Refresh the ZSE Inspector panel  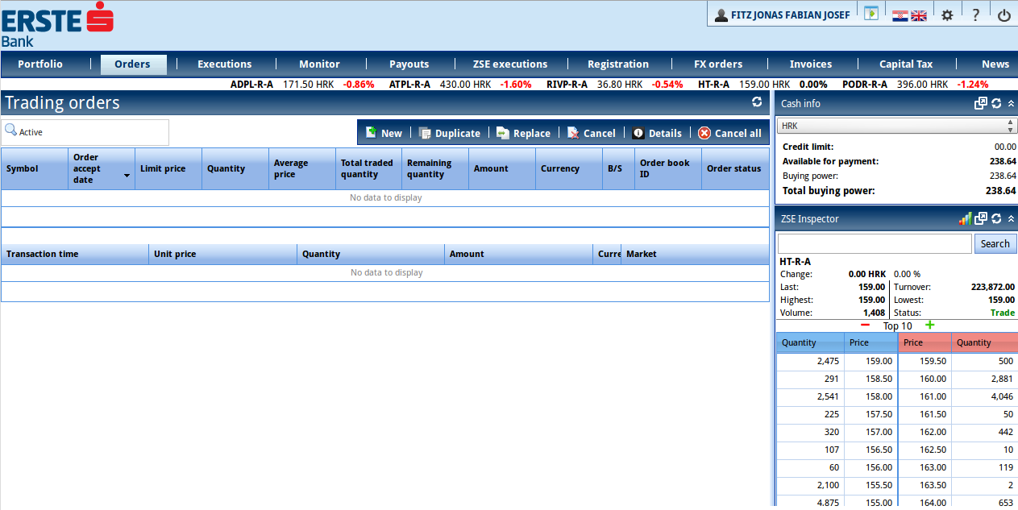click(x=996, y=218)
